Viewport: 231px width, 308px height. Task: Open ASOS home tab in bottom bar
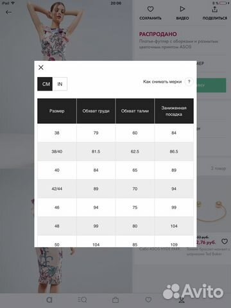tap(49, 300)
